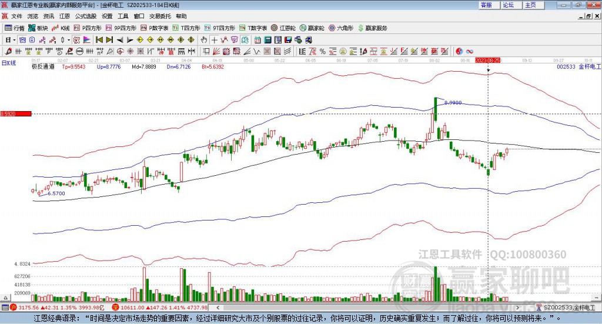The image size is (602, 324).
Task: Open the 帮助 menu
Action: tap(181, 16)
